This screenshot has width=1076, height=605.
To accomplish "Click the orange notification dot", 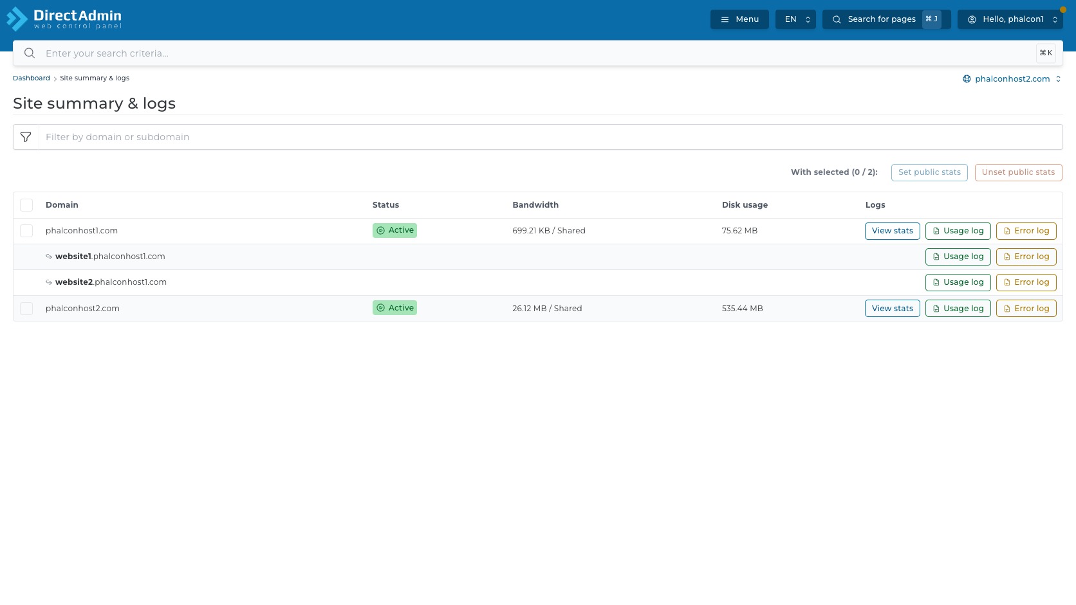I will coord(1062,10).
